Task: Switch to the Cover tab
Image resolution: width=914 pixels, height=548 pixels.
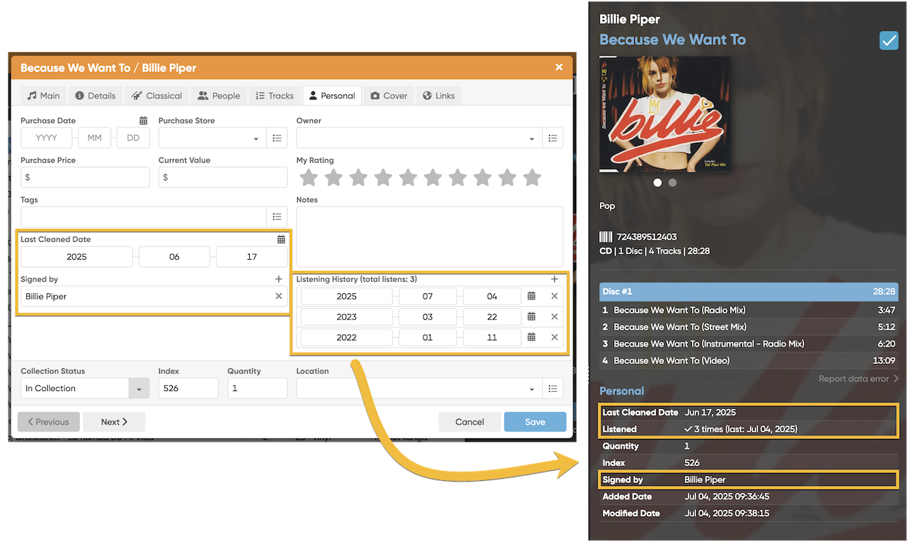Action: tap(389, 96)
